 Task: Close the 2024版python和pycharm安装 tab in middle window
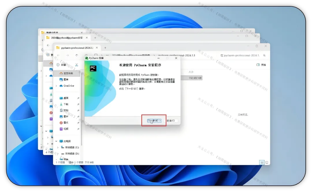point(87,38)
